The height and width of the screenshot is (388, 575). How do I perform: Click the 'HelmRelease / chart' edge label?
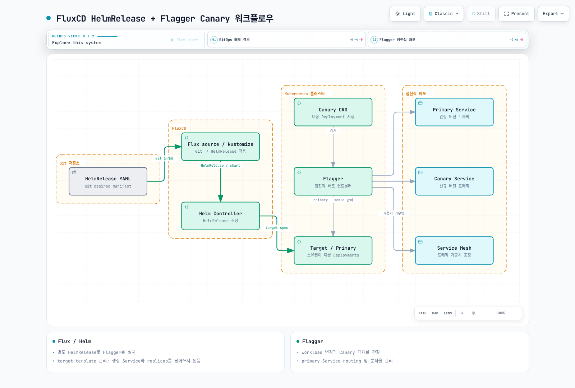click(x=220, y=166)
